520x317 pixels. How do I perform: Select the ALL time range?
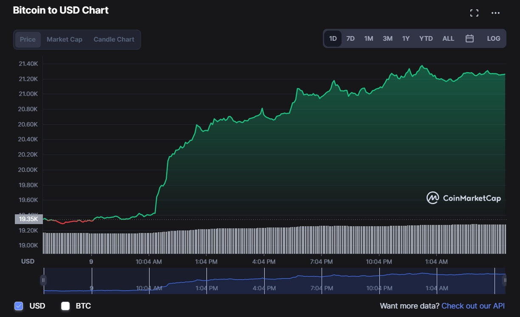[448, 38]
